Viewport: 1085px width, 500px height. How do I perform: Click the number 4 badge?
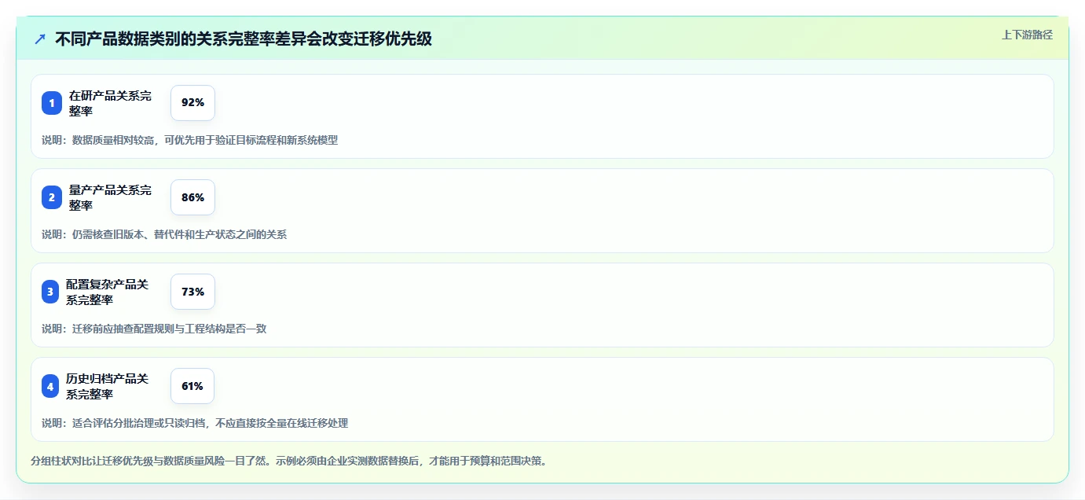(50, 386)
